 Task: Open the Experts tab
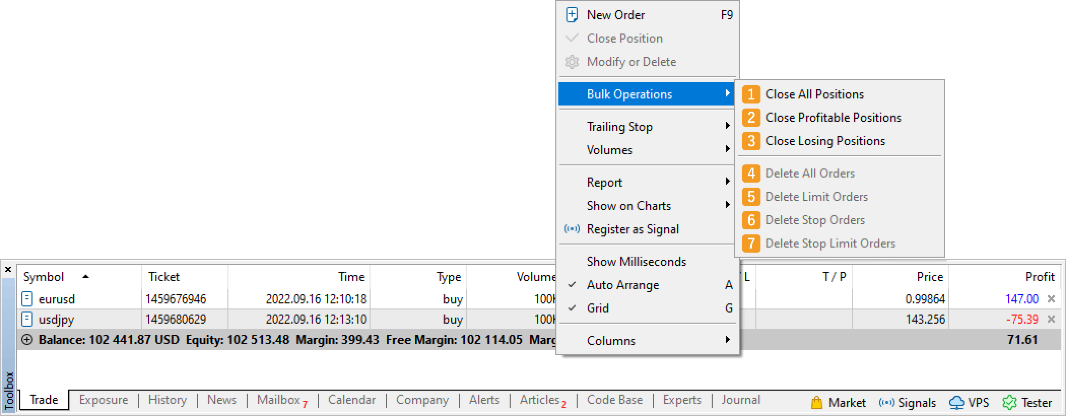(682, 400)
